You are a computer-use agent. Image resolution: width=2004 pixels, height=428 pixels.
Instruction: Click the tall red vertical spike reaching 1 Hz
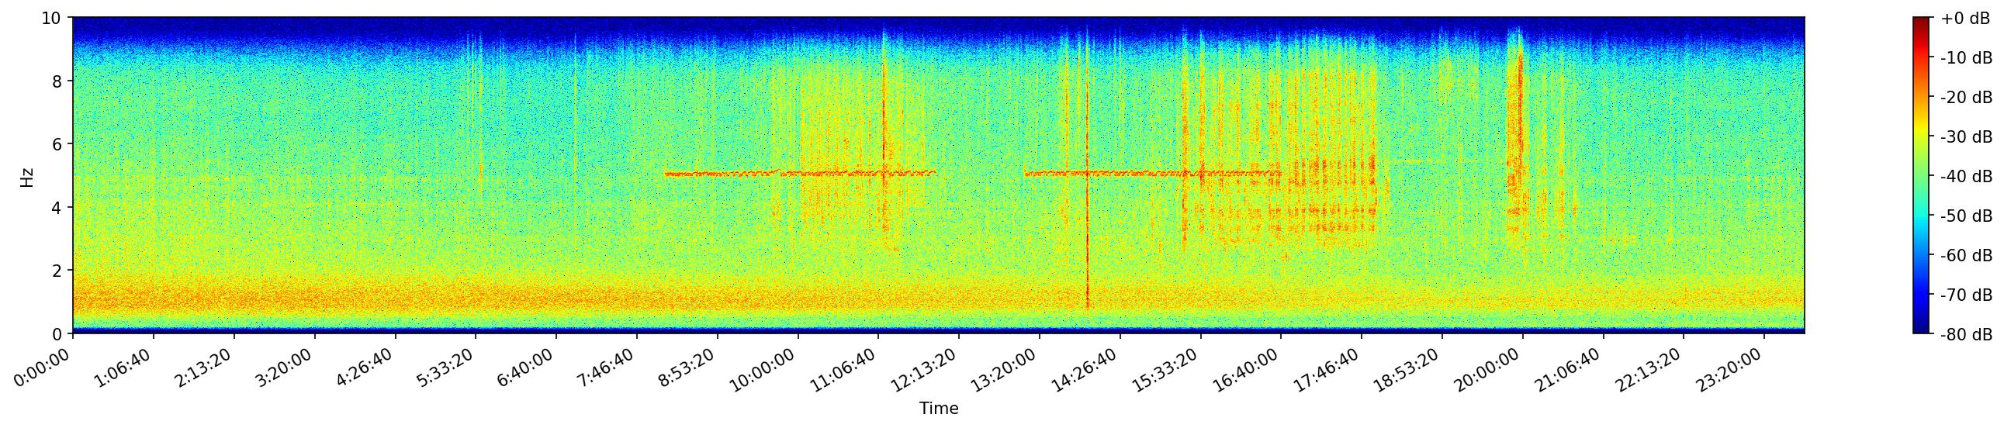(x=1087, y=257)
